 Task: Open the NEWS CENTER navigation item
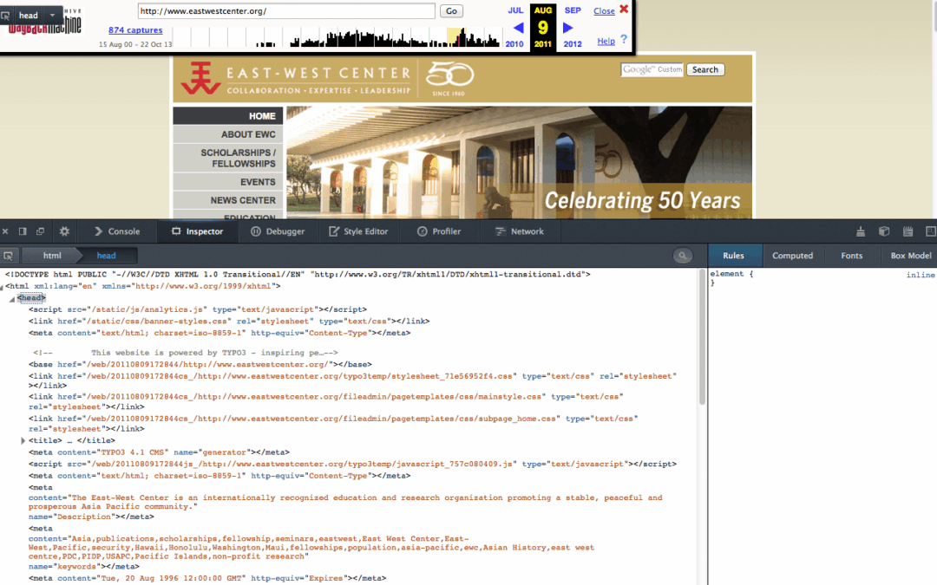(227, 200)
